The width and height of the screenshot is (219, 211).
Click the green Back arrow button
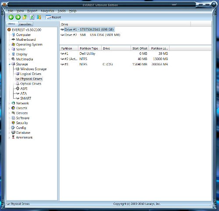click(x=11, y=17)
